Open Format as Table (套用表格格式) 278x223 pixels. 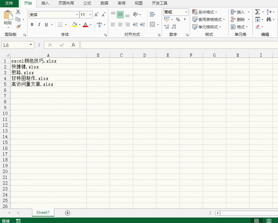pyautogui.click(x=208, y=19)
